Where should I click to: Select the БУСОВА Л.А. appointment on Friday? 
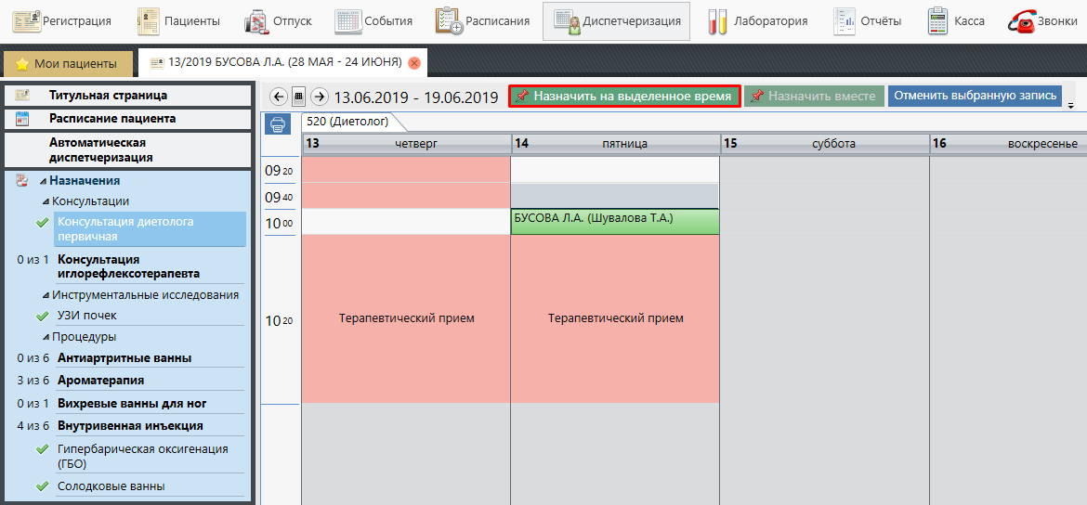(x=614, y=221)
